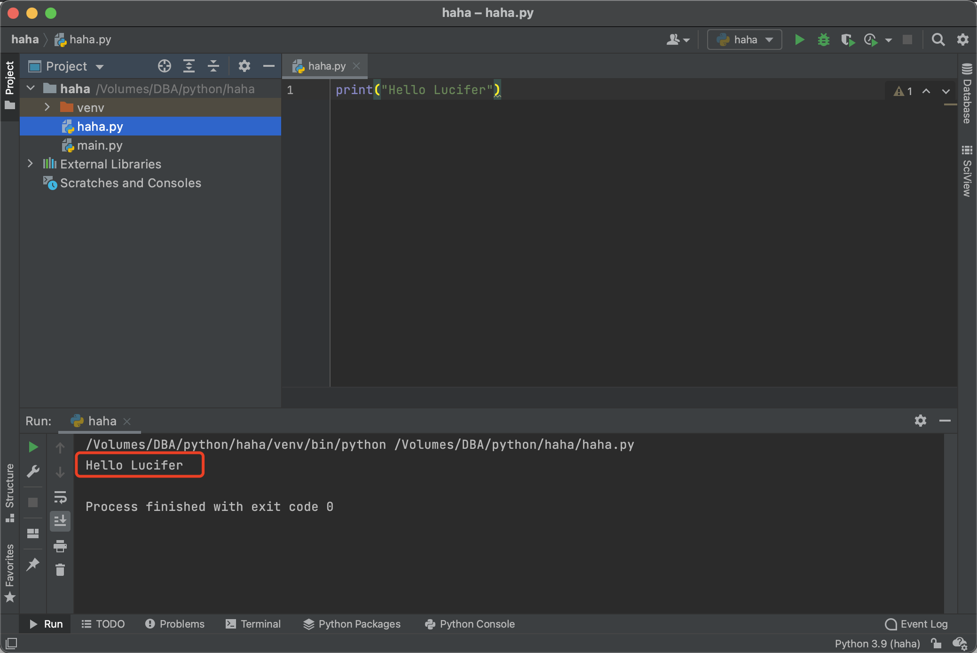Toggle the Structure side tool window
977x653 pixels.
tap(9, 493)
